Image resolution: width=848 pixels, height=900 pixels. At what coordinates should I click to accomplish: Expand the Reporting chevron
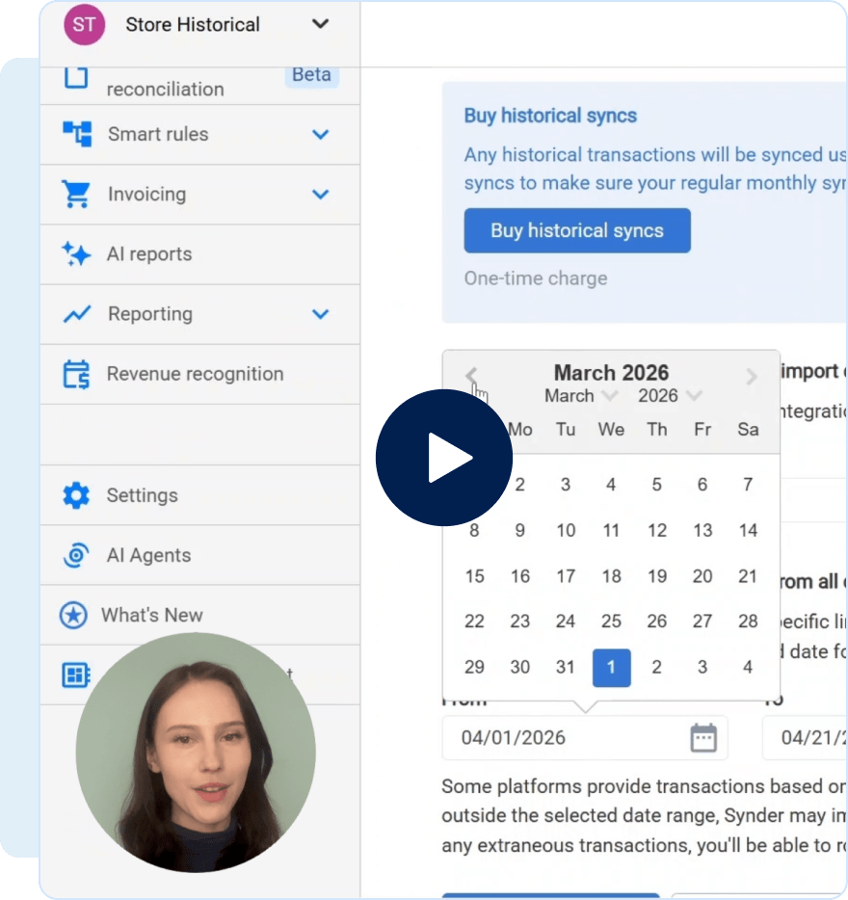[320, 314]
